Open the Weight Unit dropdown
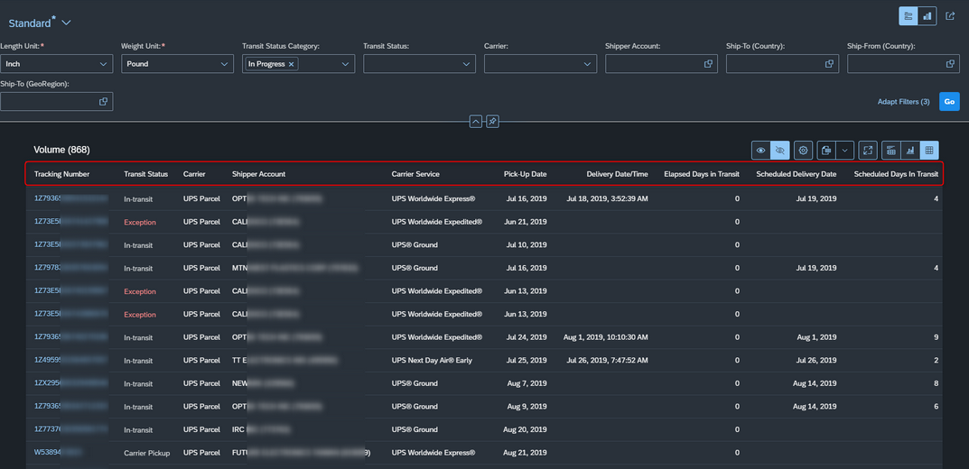Image resolution: width=969 pixels, height=469 pixels. (224, 63)
